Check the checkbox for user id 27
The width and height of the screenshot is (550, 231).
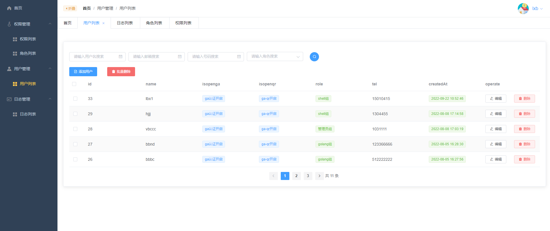(x=75, y=144)
